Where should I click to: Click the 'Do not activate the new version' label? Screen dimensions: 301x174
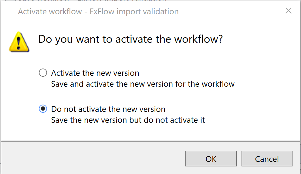[108, 109]
